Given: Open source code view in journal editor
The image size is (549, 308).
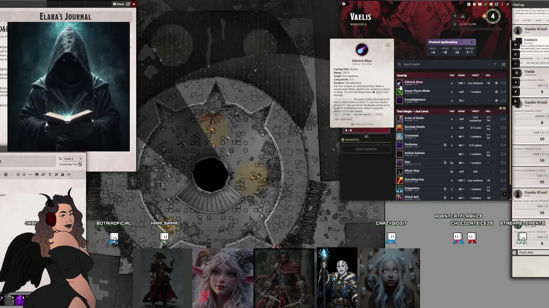Looking at the screenshot, I should pyautogui.click(x=69, y=175).
